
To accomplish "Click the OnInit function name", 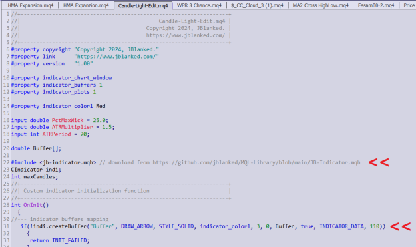I will coord(33,205).
